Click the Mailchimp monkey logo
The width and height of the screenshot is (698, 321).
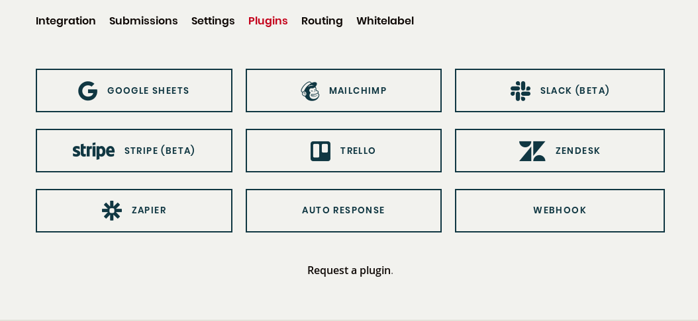(x=310, y=91)
